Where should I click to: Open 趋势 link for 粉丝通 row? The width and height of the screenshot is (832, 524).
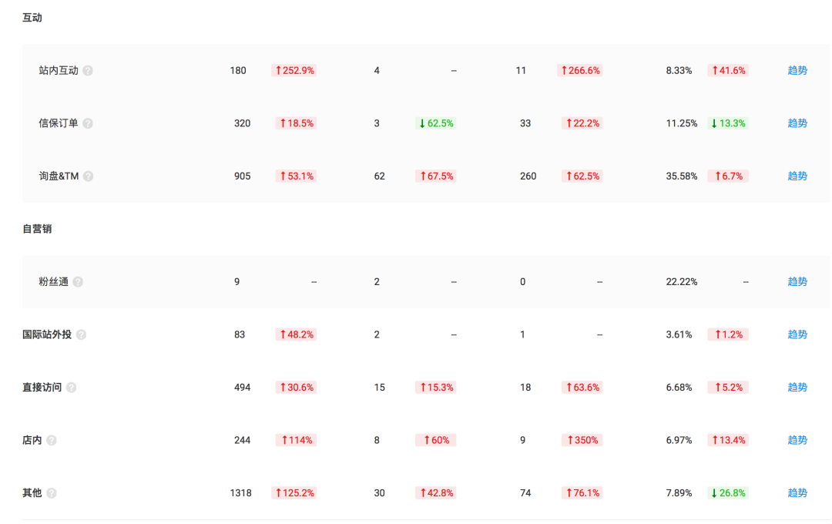coord(797,282)
